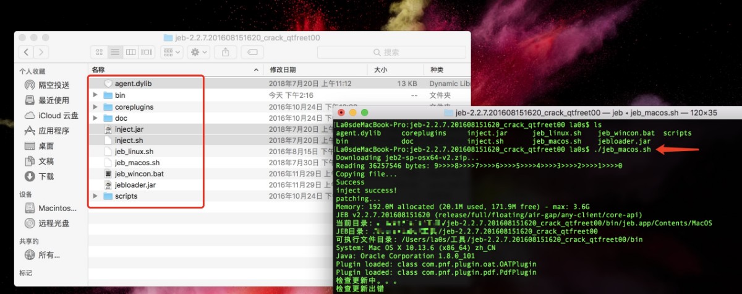The width and height of the screenshot is (742, 294).
Task: Open Applications (应用程序) in sidebar
Action: [x=47, y=131]
